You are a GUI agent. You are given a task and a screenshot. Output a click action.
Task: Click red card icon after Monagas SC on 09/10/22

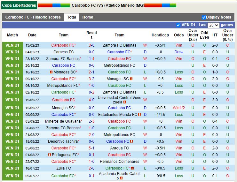[131, 79]
